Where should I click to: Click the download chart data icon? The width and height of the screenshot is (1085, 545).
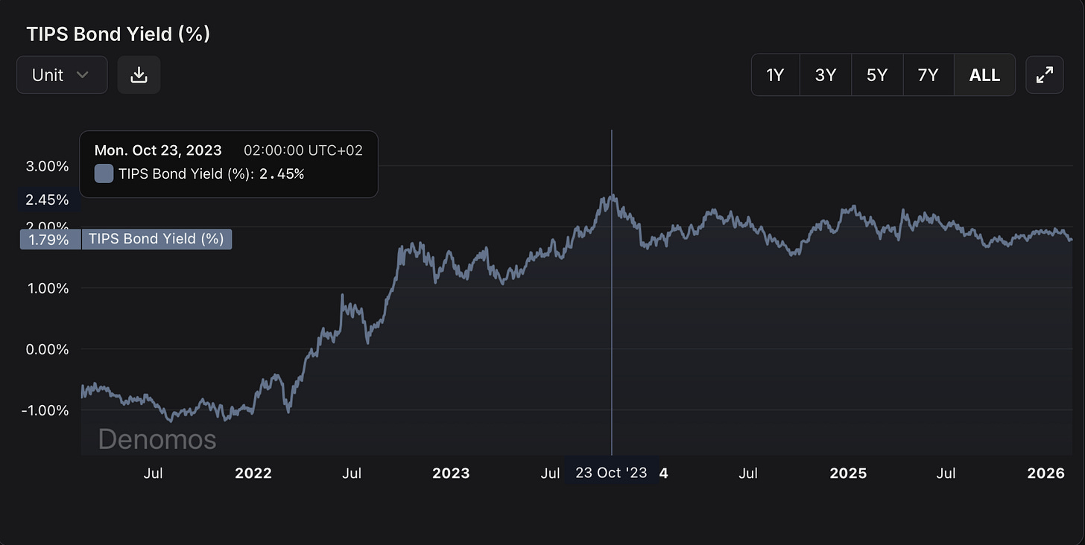click(x=139, y=74)
